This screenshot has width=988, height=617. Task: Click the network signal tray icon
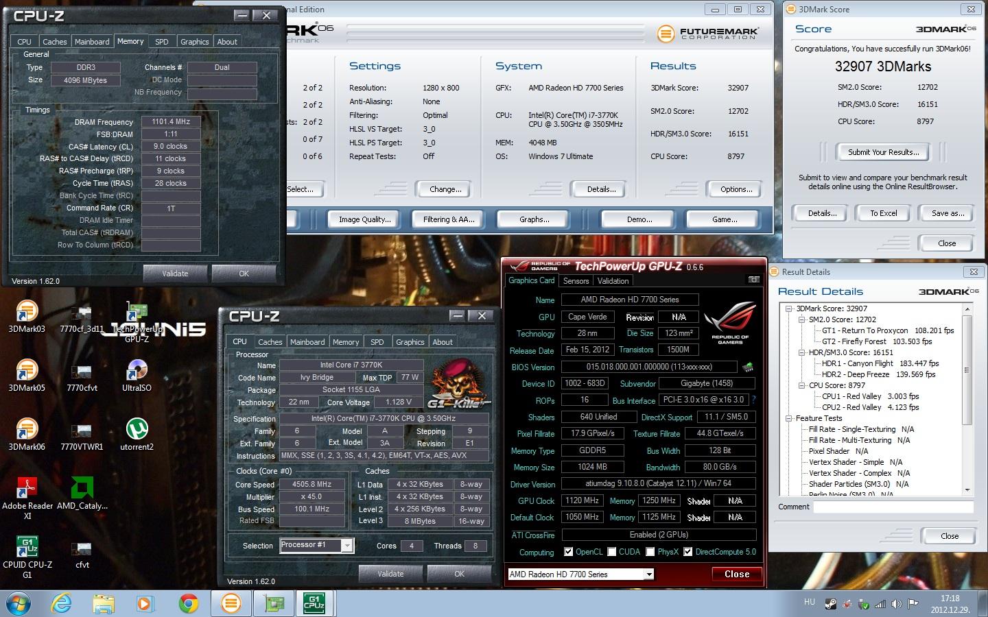(x=880, y=604)
